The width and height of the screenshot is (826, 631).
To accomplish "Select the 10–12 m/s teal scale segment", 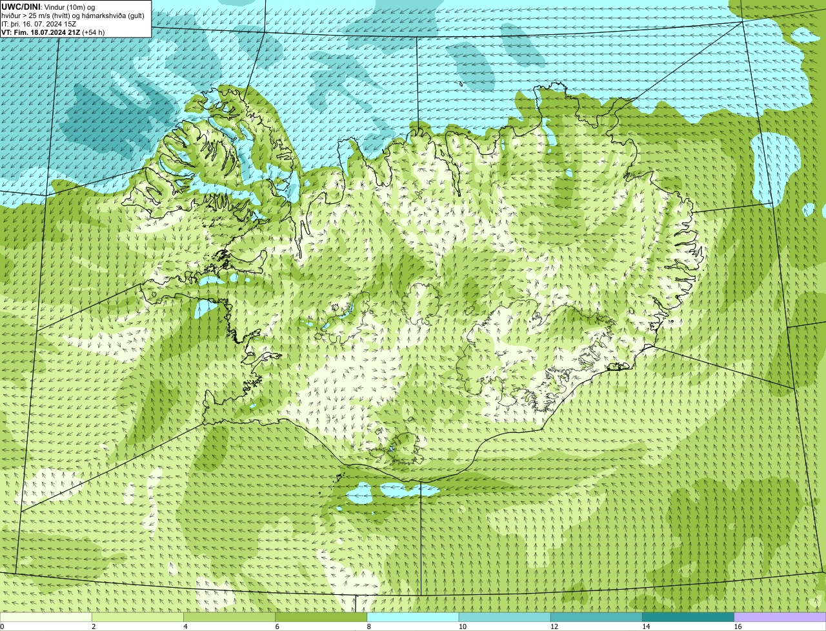I will coord(505,617).
